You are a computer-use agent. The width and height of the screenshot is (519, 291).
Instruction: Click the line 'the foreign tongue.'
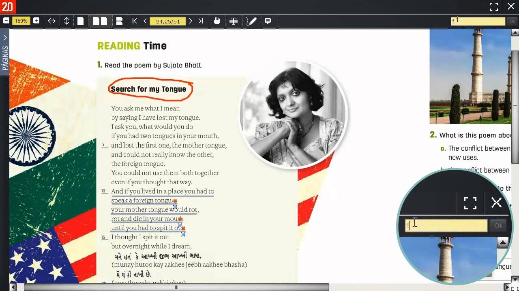pos(138,164)
